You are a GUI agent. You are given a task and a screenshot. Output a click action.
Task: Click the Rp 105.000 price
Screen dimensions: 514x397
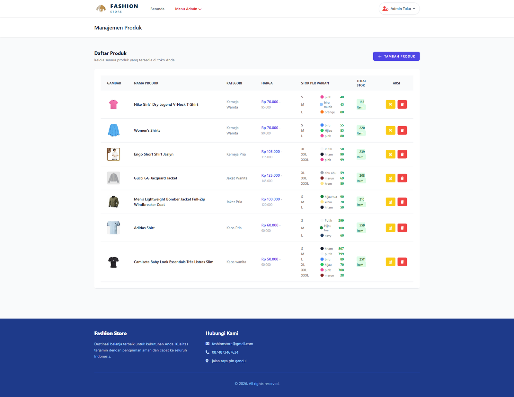(270, 152)
